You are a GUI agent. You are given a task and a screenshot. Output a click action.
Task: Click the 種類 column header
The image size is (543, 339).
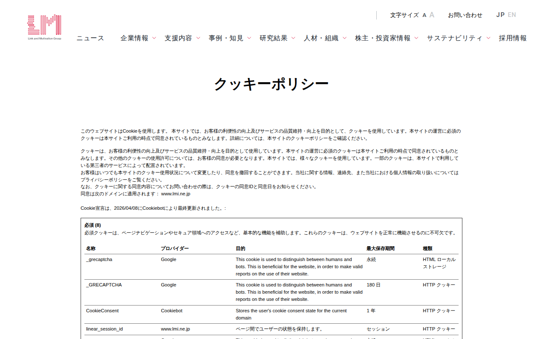click(428, 248)
